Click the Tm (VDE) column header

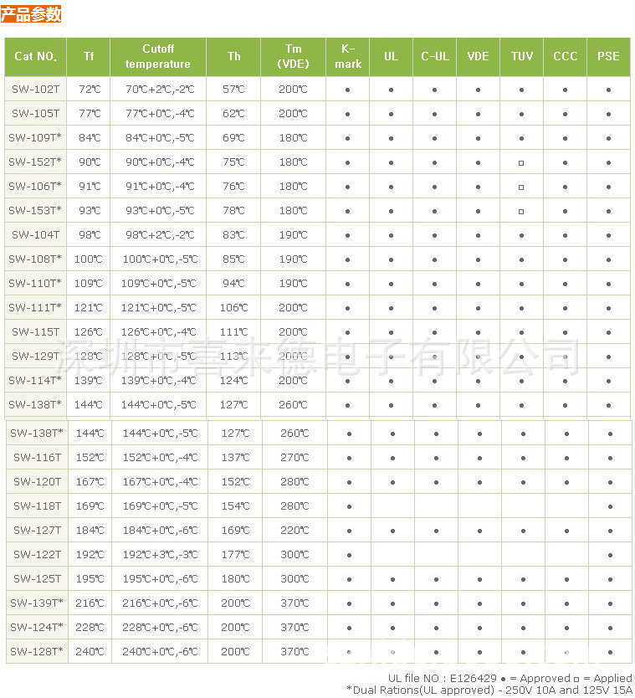tap(293, 56)
